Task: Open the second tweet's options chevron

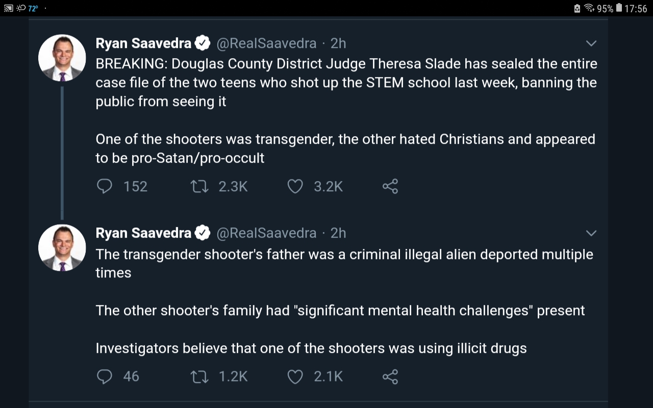Action: pyautogui.click(x=591, y=233)
